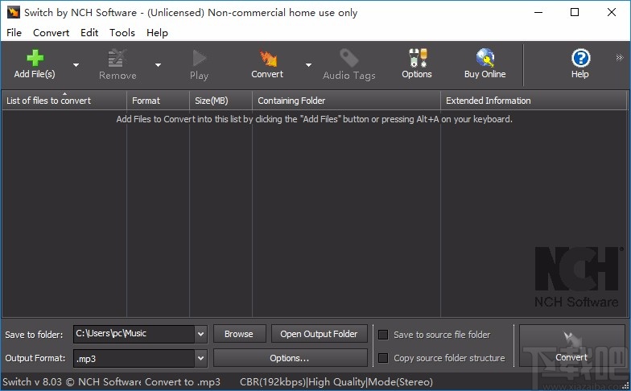Image resolution: width=631 pixels, height=391 pixels.
Task: Open the File menu
Action: pyautogui.click(x=14, y=32)
